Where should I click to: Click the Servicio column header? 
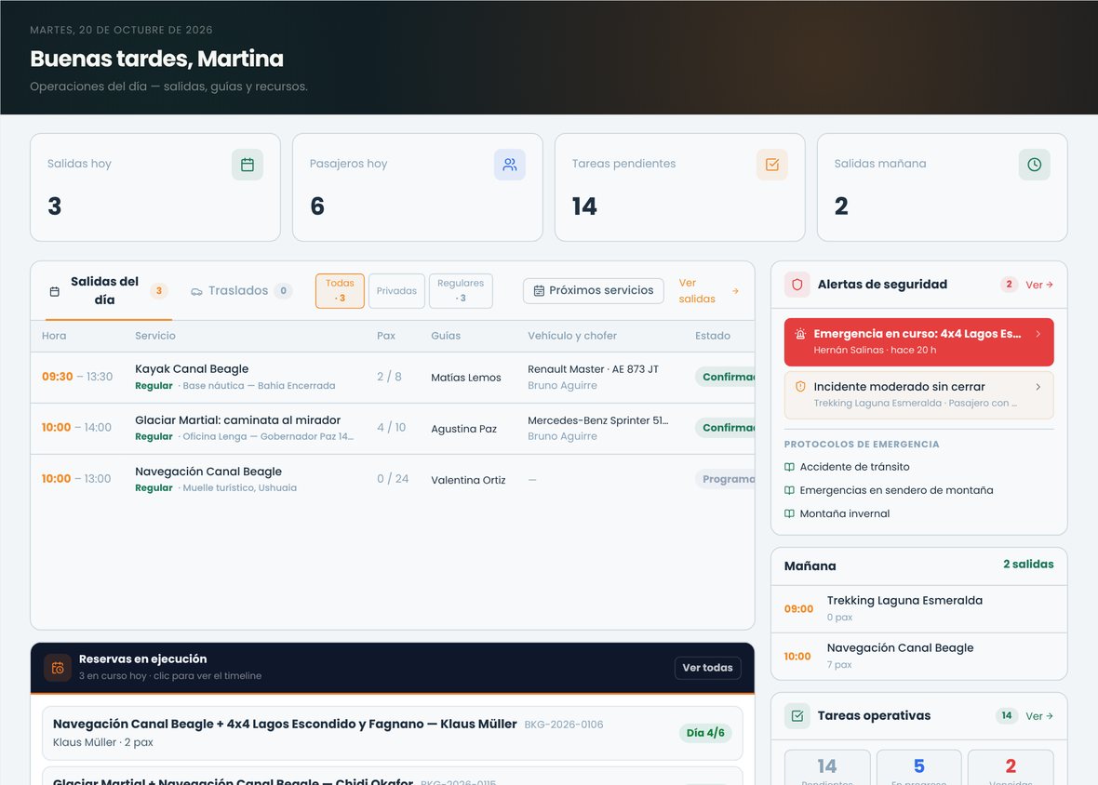(x=155, y=336)
